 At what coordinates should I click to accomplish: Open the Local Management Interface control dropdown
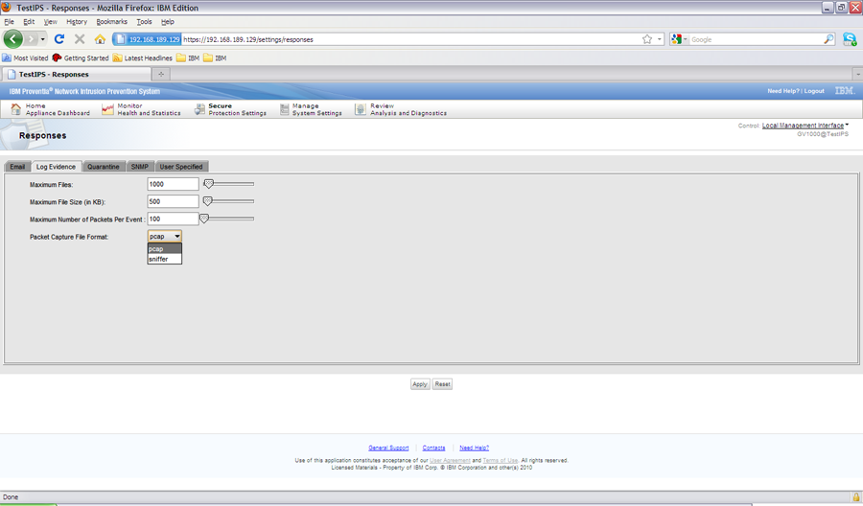coord(805,126)
